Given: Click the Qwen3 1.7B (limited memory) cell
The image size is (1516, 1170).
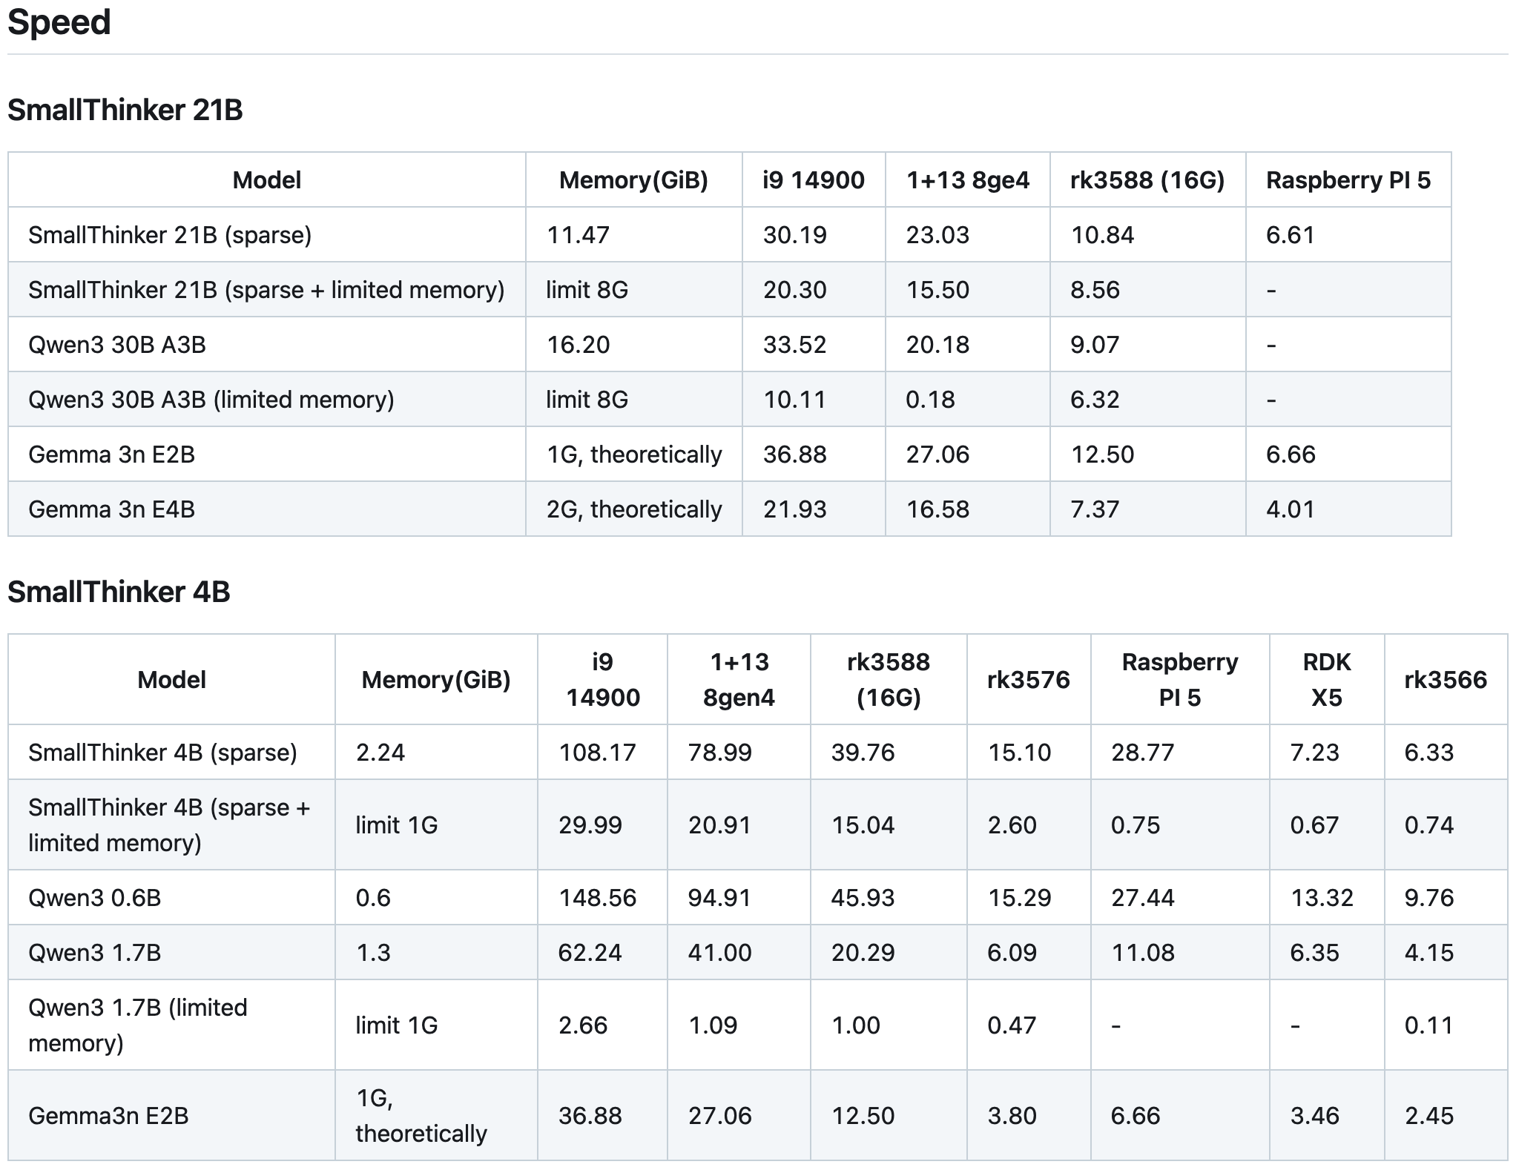Looking at the screenshot, I should click(137, 1025).
